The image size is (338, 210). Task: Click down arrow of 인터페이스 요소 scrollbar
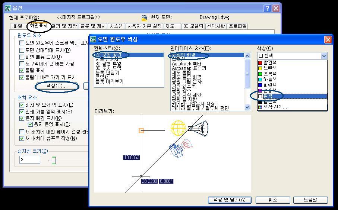pyautogui.click(x=247, y=107)
